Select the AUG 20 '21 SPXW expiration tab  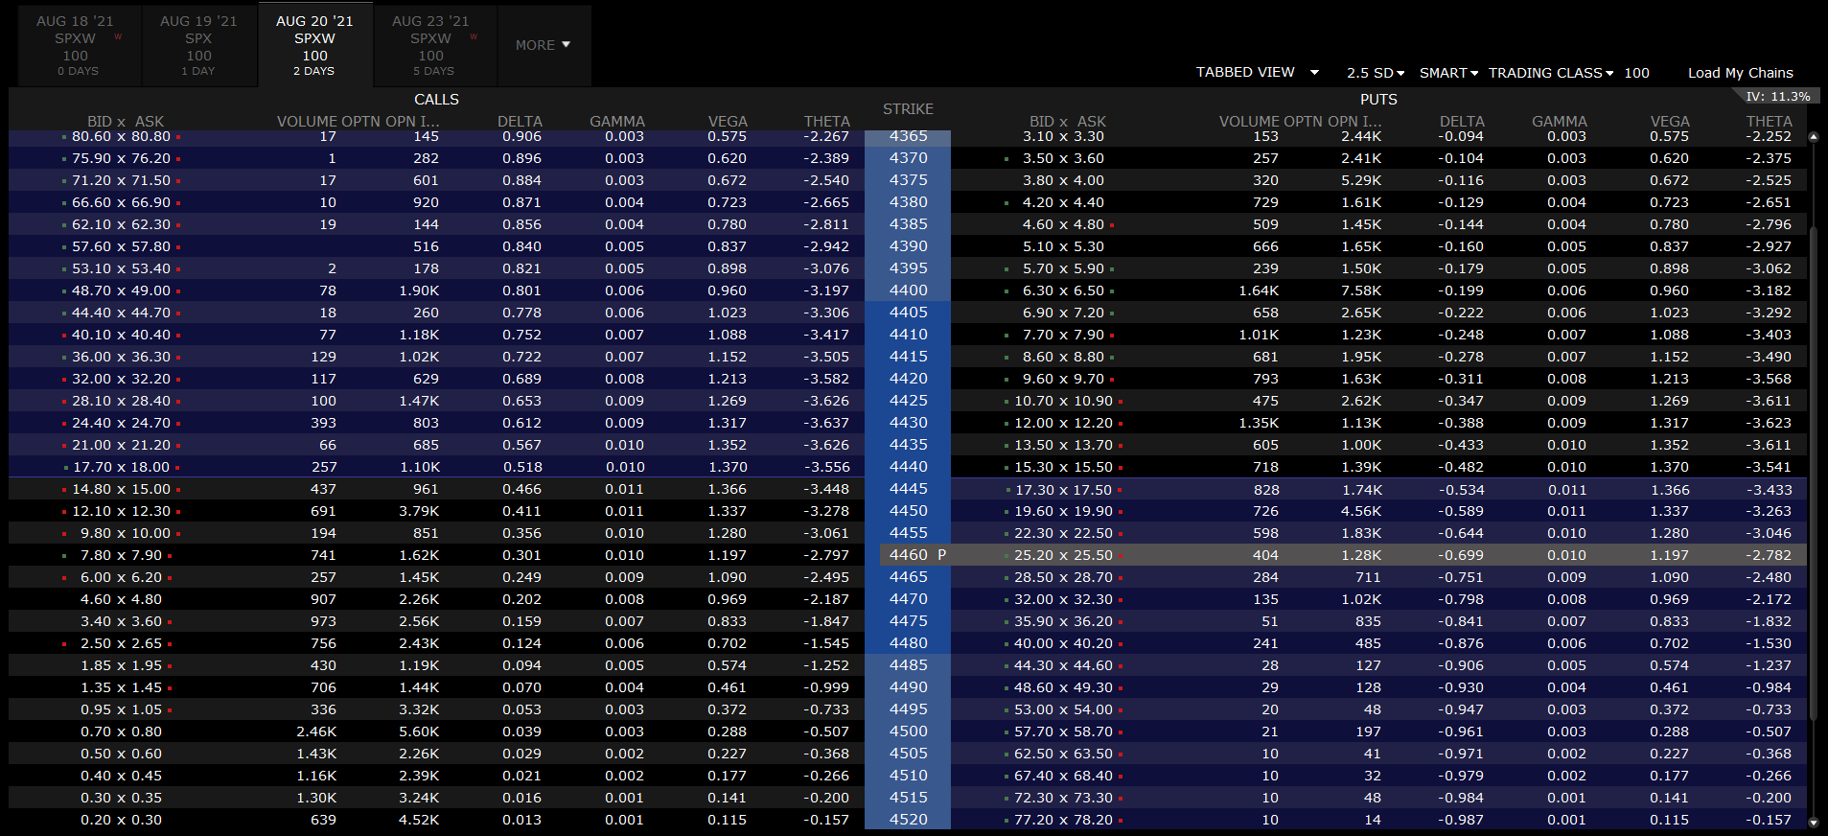pyautogui.click(x=314, y=45)
